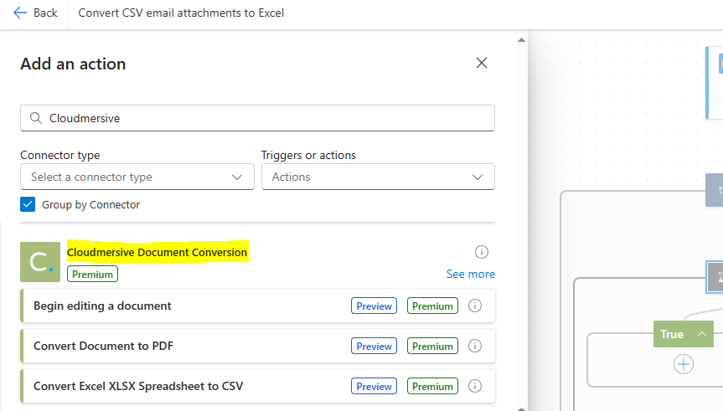Close the Add an action panel
The image size is (723, 411).
point(482,63)
